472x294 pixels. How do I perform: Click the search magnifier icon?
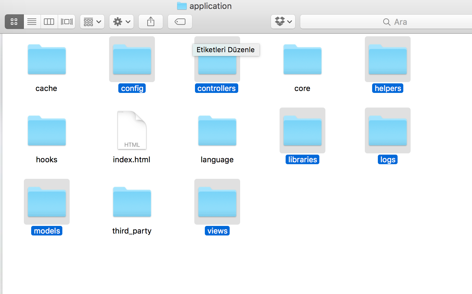tap(387, 22)
